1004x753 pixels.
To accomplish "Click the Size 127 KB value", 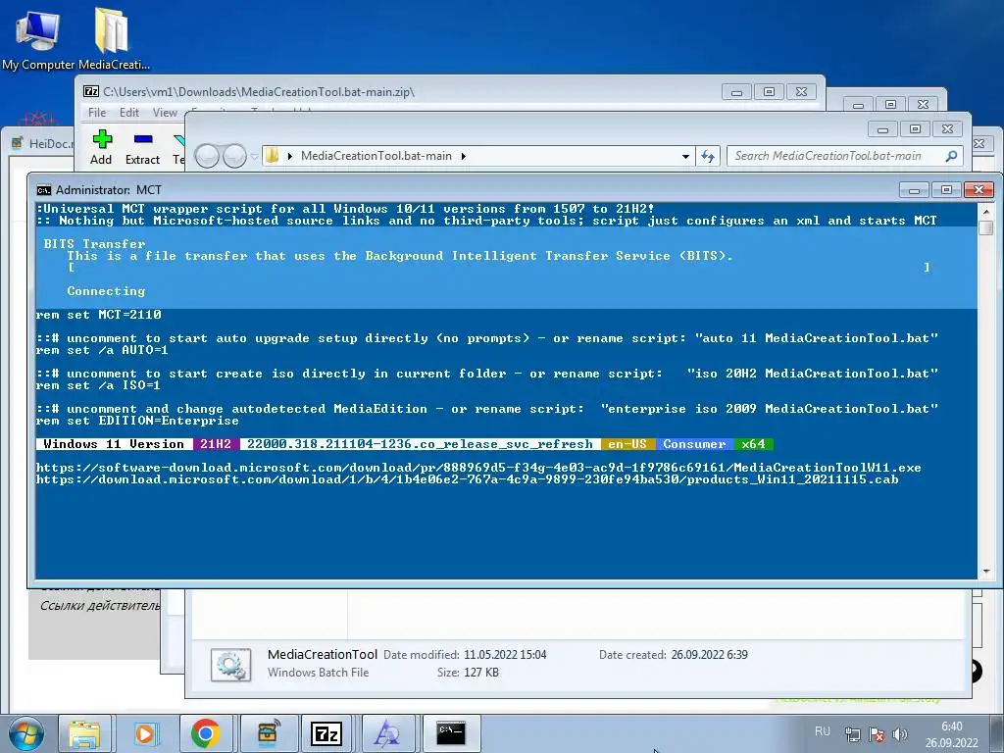I will pos(481,673).
